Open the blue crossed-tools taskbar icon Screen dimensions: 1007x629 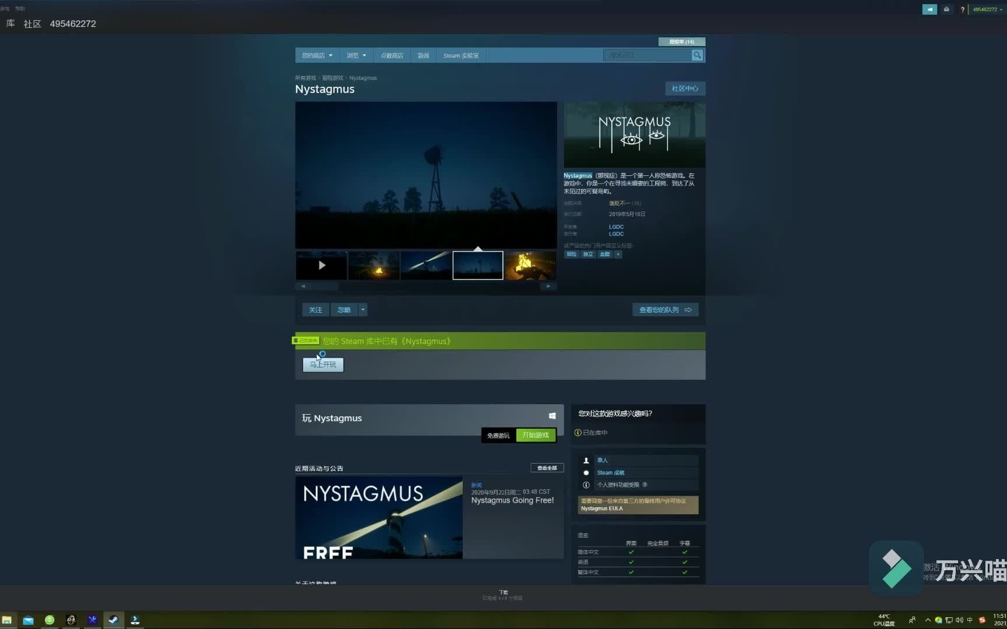[92, 620]
